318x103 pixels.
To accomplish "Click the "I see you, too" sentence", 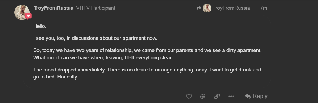I will [95, 38].
